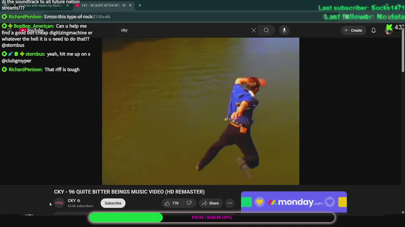This screenshot has width=405, height=227.
Task: Start voice search with microphone icon
Action: click(284, 30)
